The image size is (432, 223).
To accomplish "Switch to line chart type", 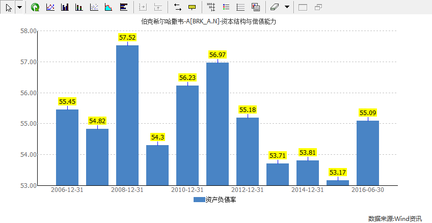I will click(x=50, y=8).
